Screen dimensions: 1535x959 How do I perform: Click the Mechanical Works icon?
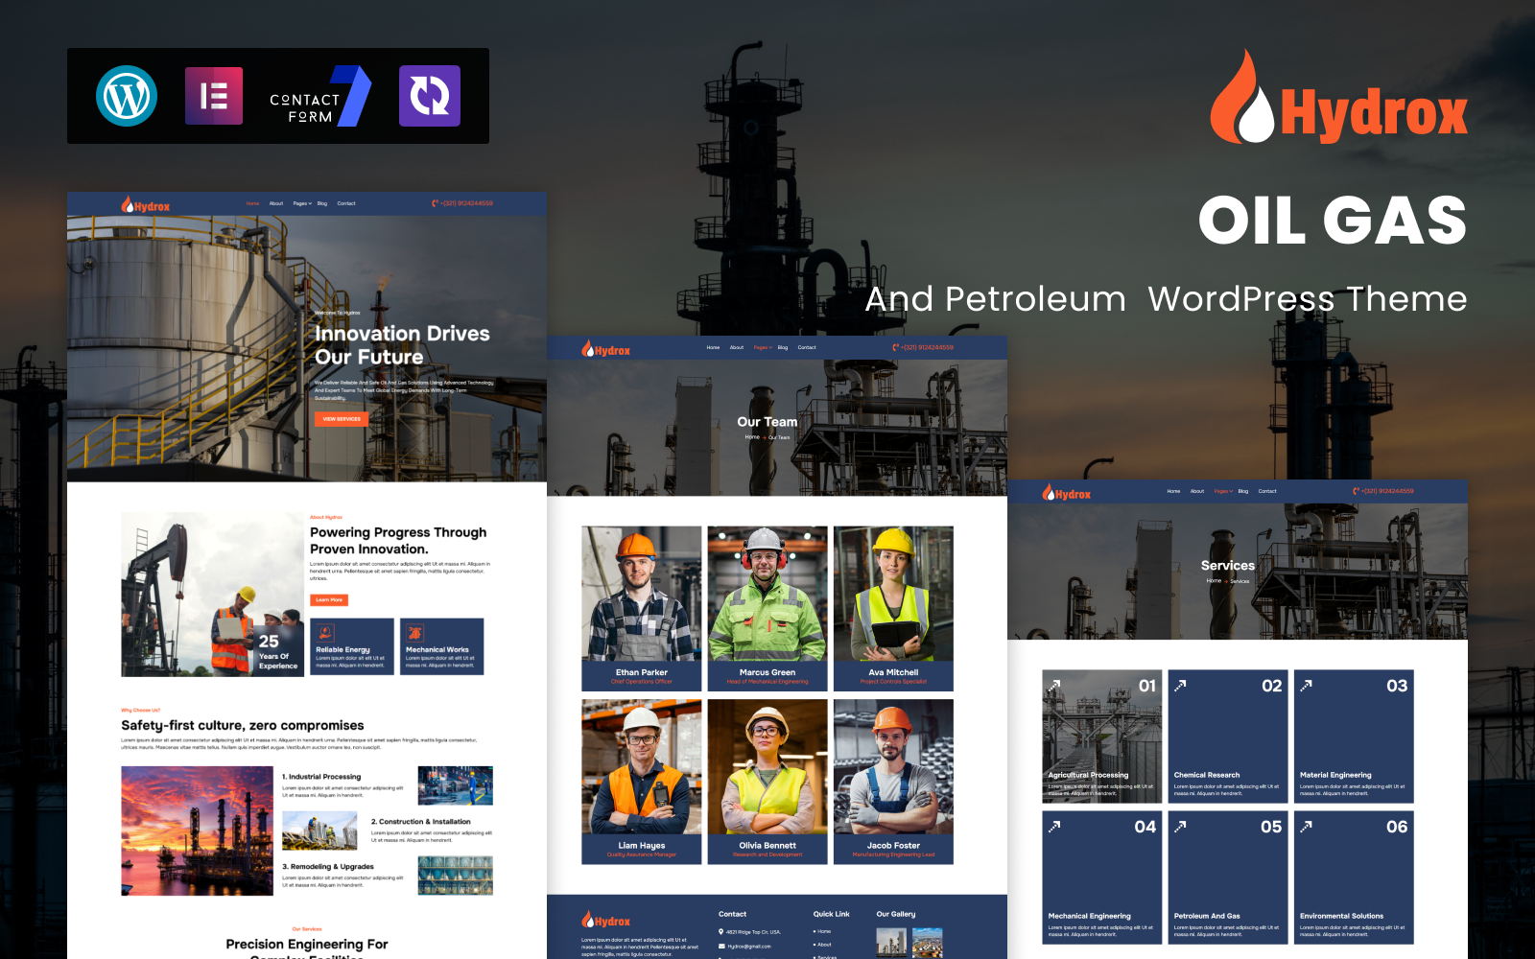coord(414,632)
